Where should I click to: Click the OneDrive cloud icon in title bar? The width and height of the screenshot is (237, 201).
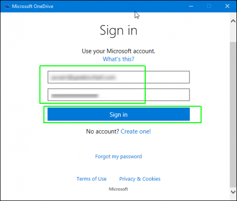tap(7, 6)
